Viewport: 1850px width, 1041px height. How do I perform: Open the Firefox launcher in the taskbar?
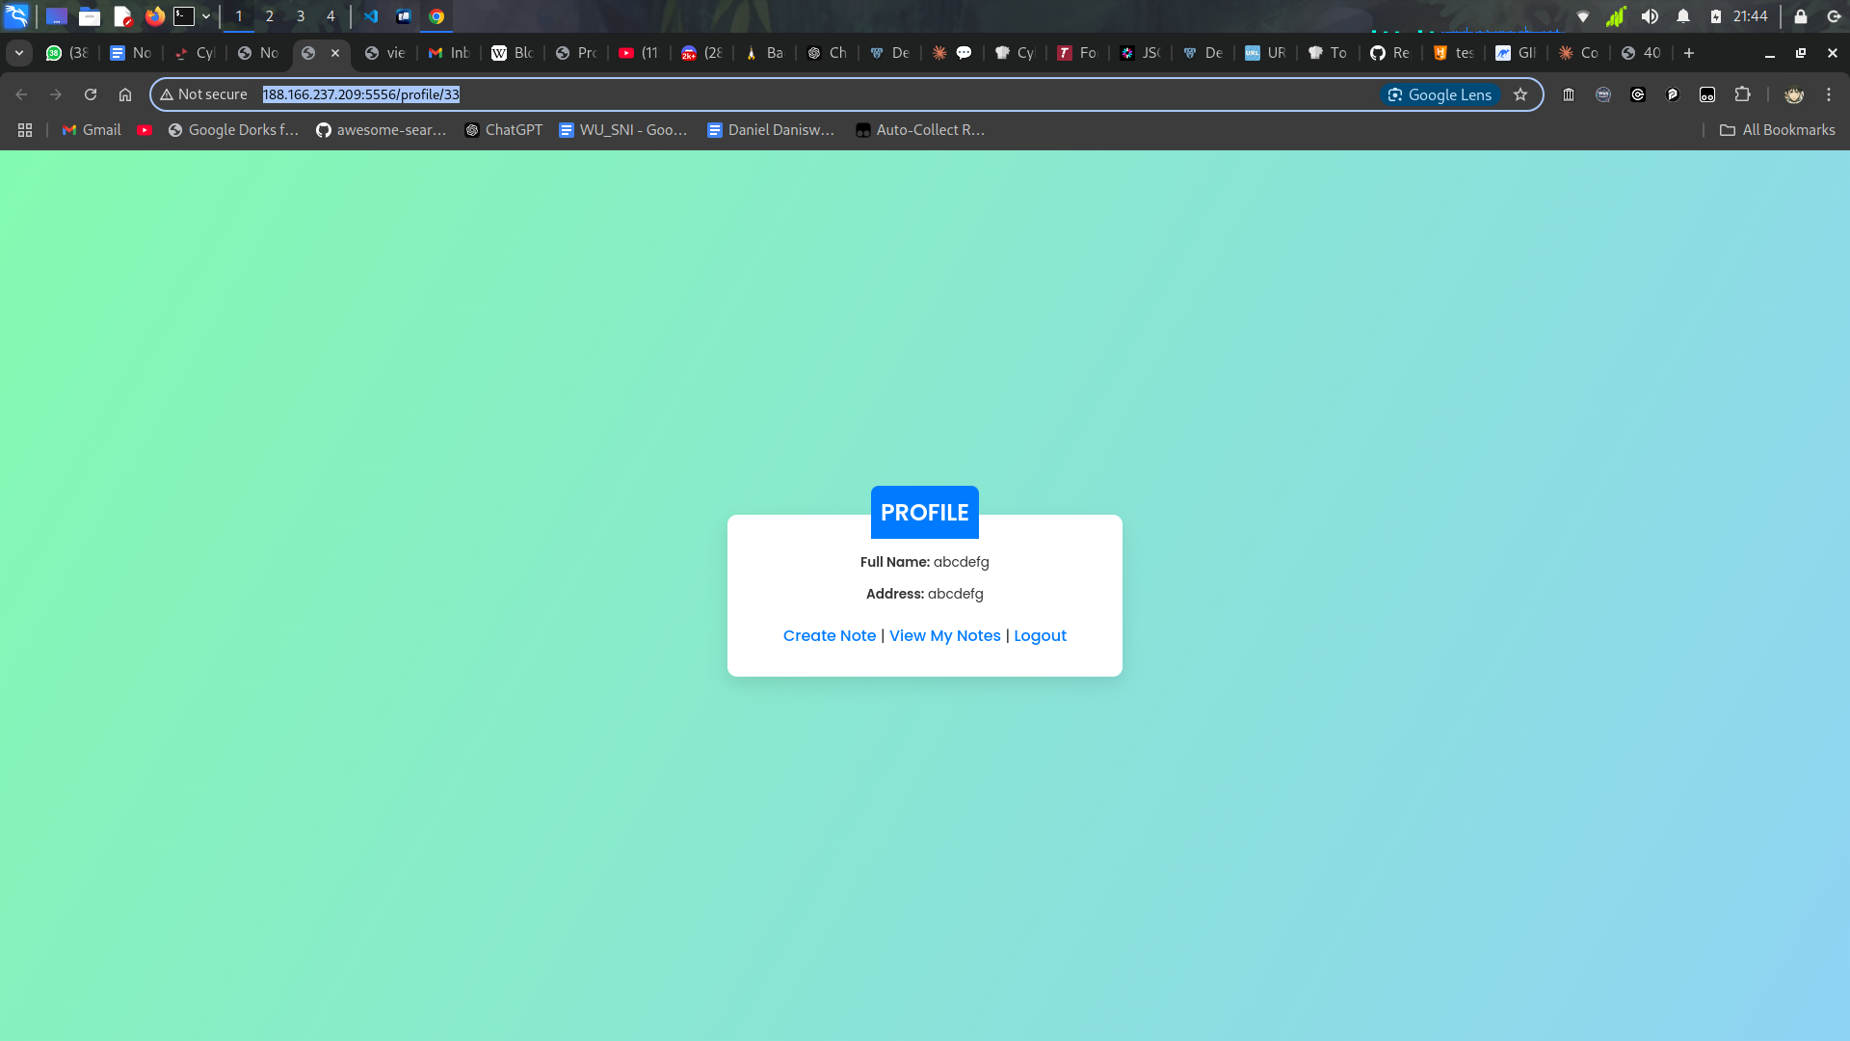click(x=154, y=16)
